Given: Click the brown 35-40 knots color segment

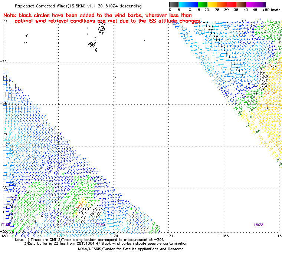Looking at the screenshot, I should click(241, 4).
